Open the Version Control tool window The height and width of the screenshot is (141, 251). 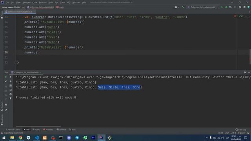pos(13,130)
